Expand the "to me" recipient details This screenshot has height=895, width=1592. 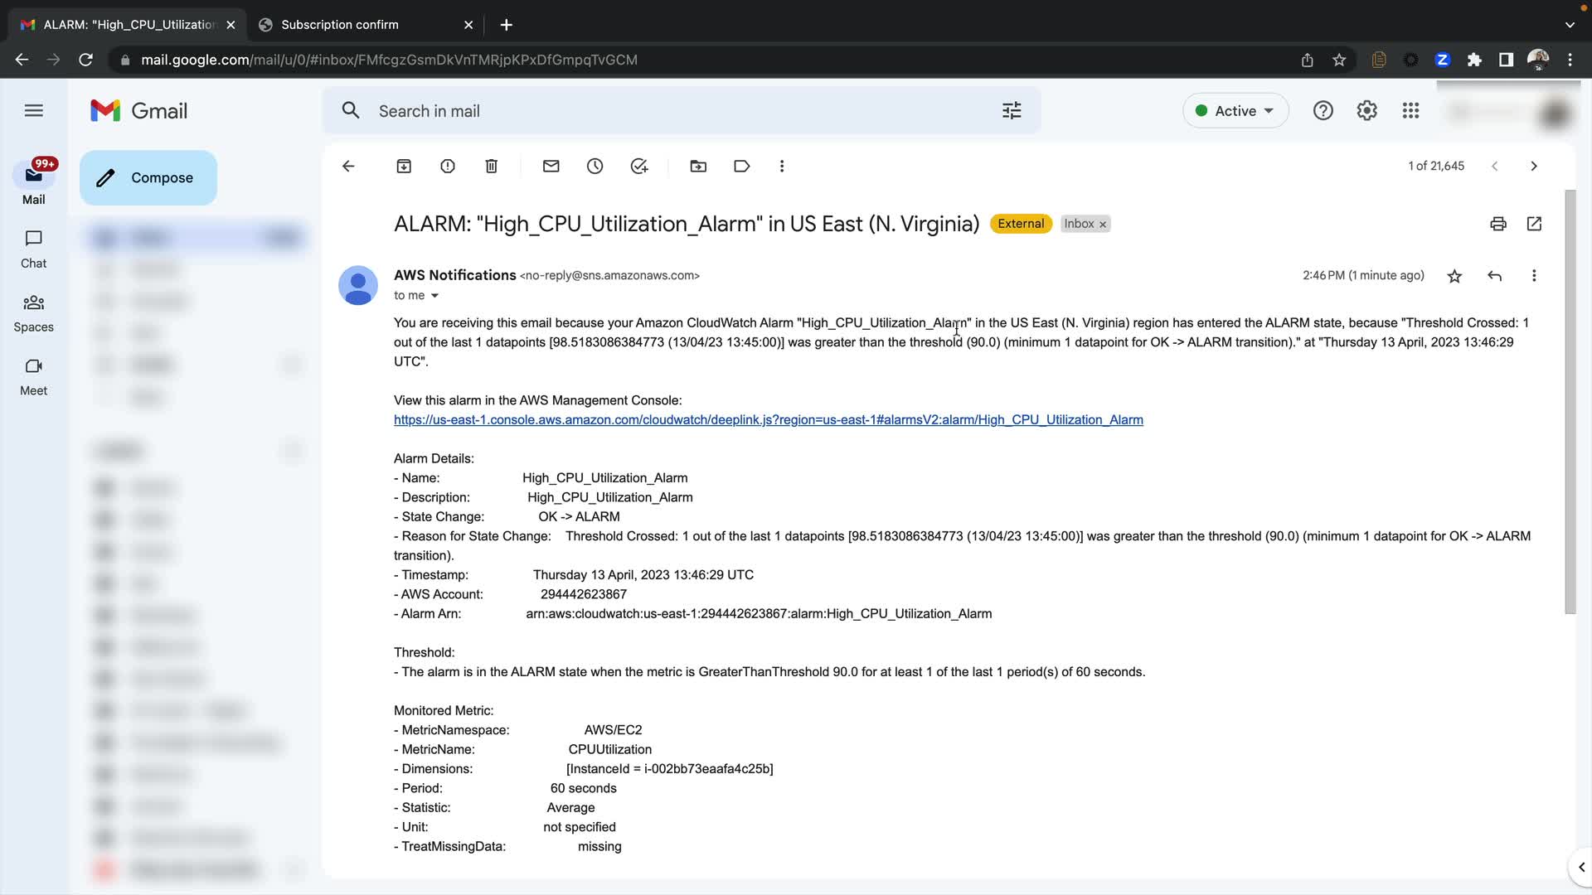click(434, 296)
